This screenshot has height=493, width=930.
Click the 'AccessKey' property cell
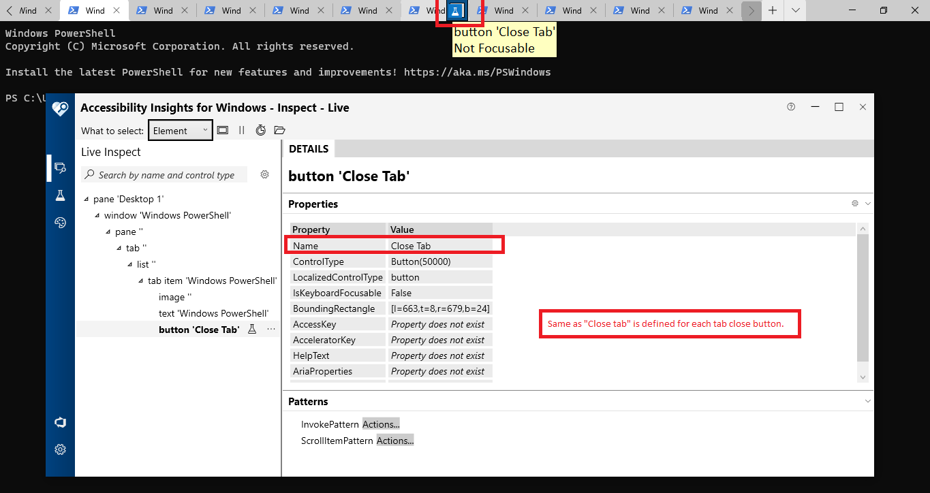pos(338,324)
